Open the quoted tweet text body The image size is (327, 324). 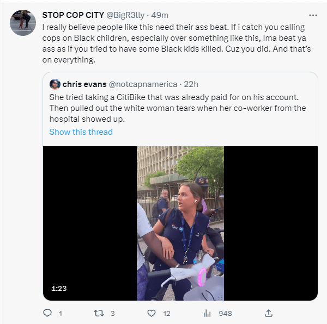[x=178, y=108]
